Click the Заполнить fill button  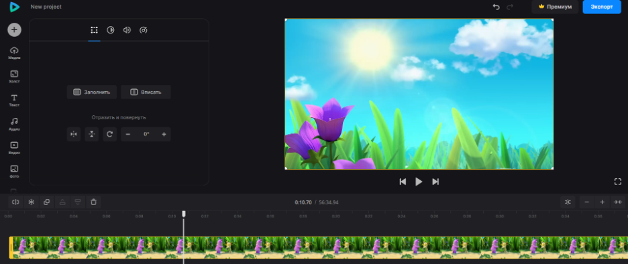coord(92,92)
